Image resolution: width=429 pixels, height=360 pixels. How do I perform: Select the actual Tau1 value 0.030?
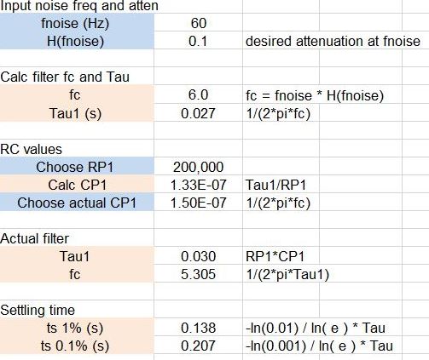click(x=199, y=256)
